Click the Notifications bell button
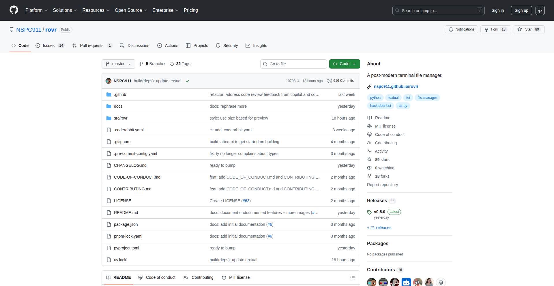Viewport: 554px width, 286px height. point(461,29)
